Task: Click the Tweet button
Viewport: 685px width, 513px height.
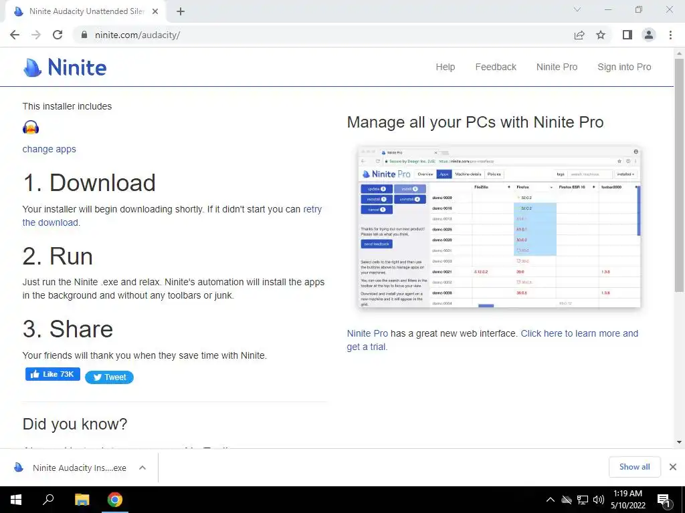Action: point(109,377)
